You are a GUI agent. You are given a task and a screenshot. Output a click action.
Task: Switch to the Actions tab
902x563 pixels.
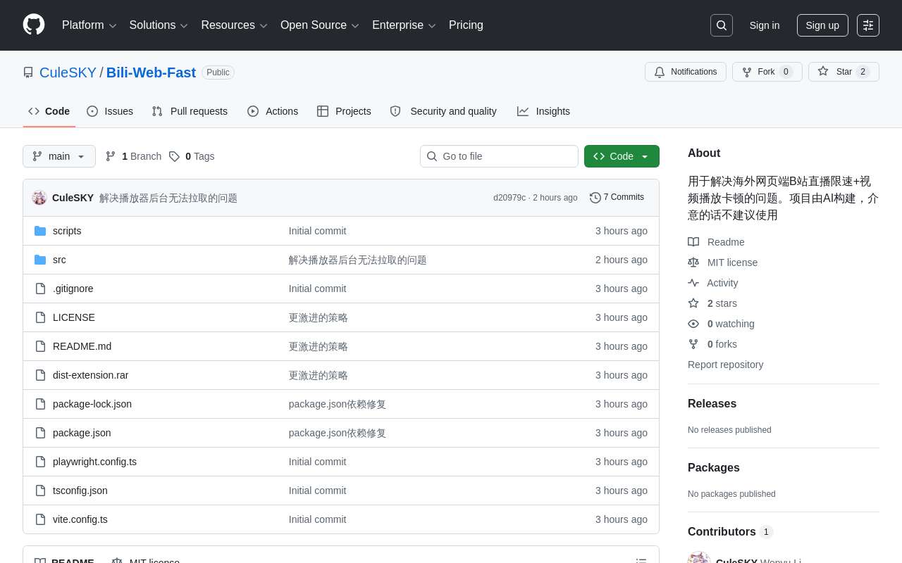tap(273, 111)
